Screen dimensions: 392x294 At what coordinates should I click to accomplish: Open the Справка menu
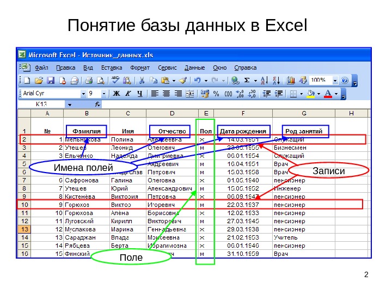(245, 68)
